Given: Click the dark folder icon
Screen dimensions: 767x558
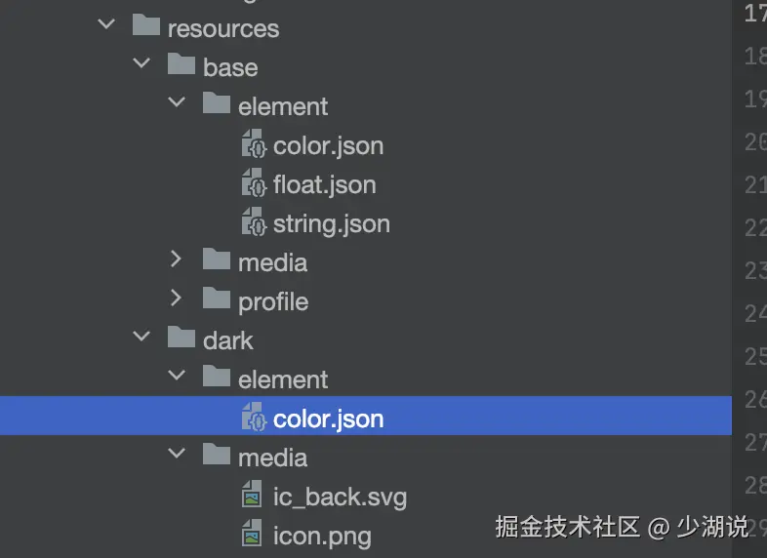Looking at the screenshot, I should point(182,339).
